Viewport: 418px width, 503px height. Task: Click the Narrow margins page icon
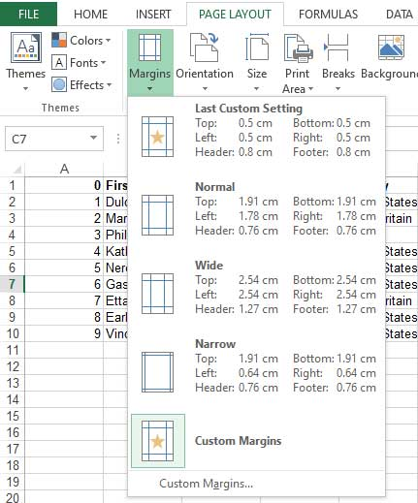tap(157, 372)
